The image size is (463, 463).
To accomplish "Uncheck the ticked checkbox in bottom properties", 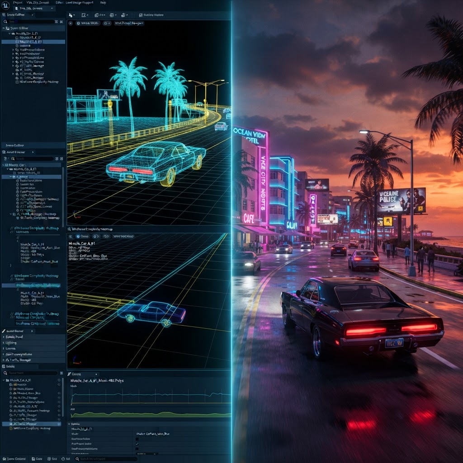I will click(137, 444).
